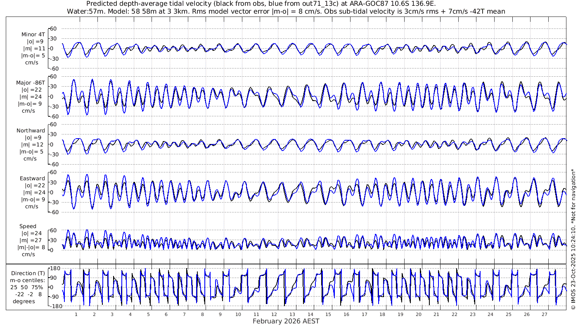Select the '25 50 75%' centile header
The height and width of the screenshot is (330, 578).
click(26, 287)
